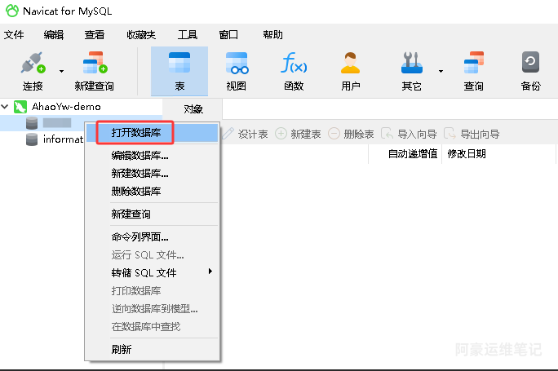Click the Others (其它) tools icon
Screen dimensions: 558x371
pyautogui.click(x=412, y=63)
